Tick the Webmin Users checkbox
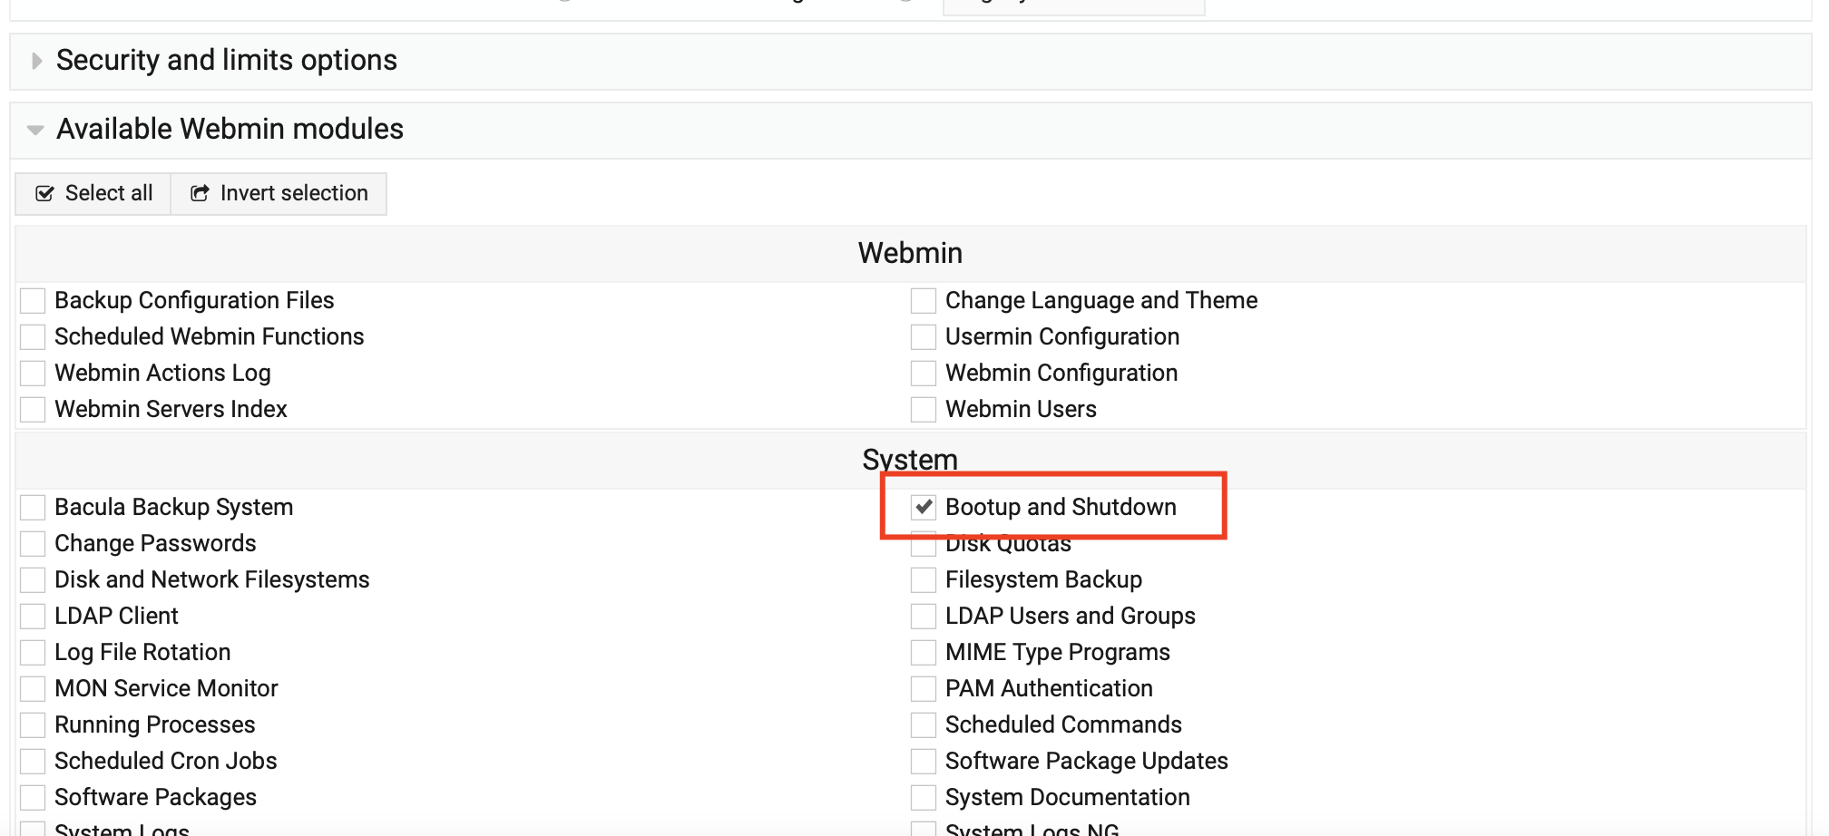 (924, 409)
